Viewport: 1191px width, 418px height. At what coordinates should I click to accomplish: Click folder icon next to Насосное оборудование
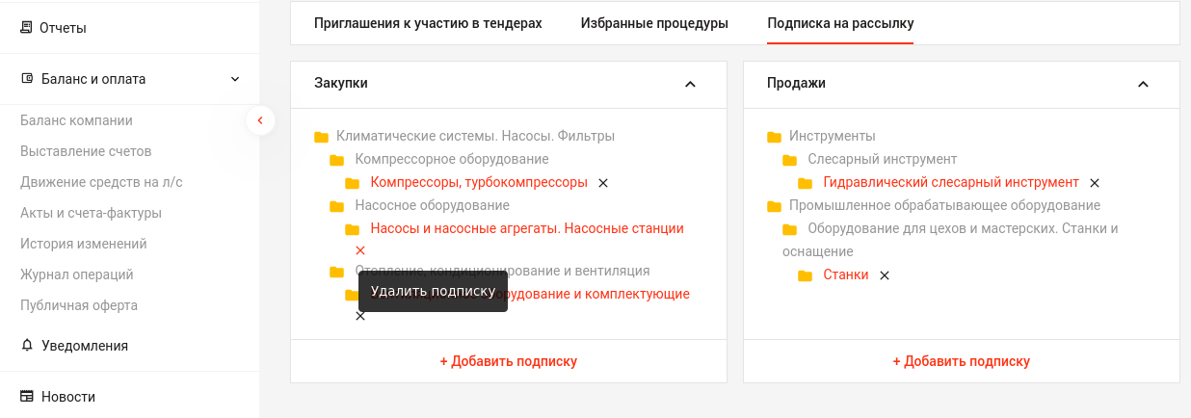(x=336, y=206)
